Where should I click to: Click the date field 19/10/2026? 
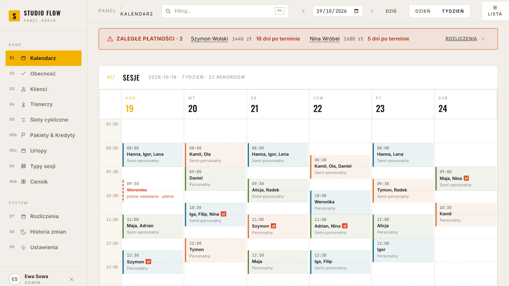pos(338,11)
